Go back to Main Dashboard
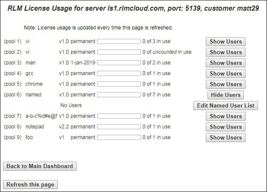Image resolution: width=267 pixels, height=192 pixels. point(40,166)
